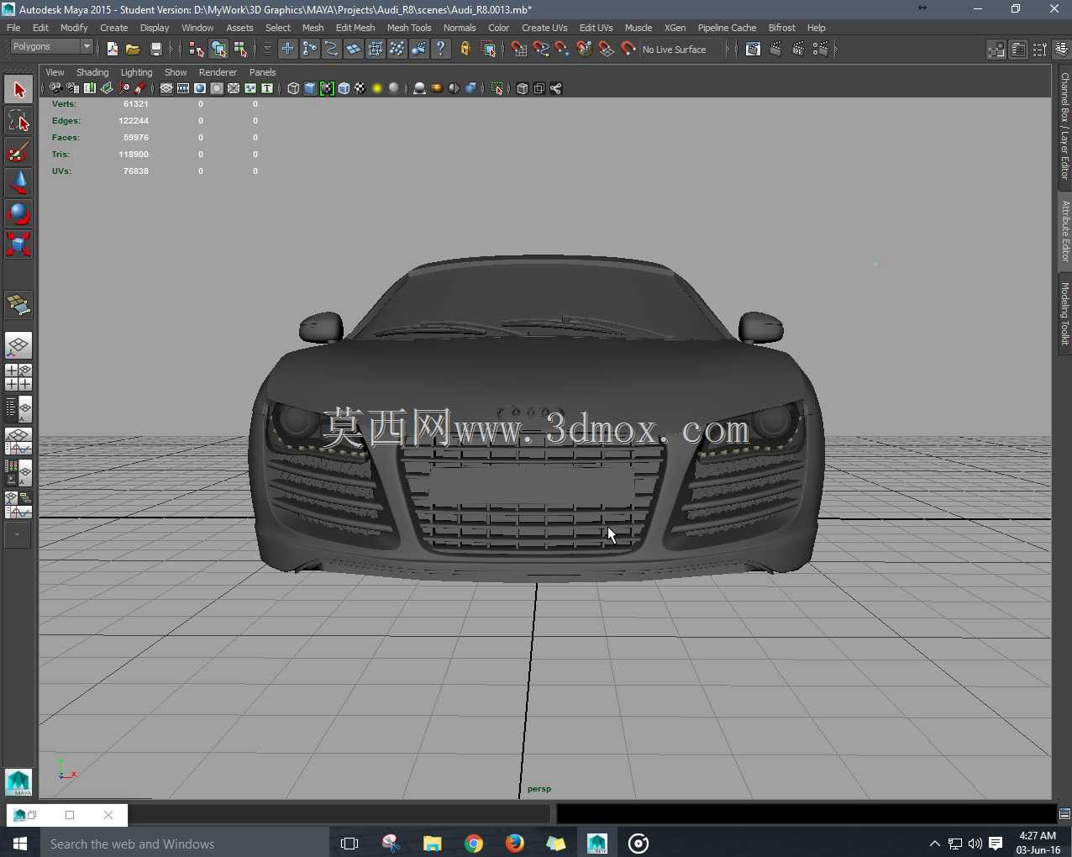Open the Render View window
This screenshot has width=1072, height=857.
tap(753, 50)
